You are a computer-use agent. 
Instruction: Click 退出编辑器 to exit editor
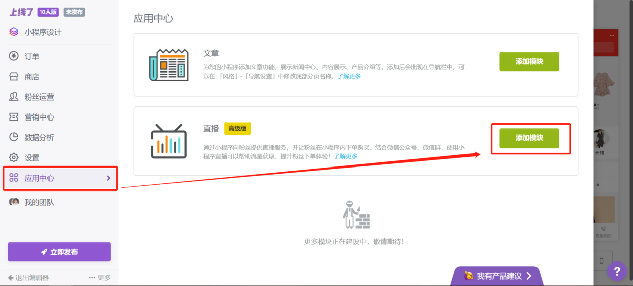coord(29,278)
